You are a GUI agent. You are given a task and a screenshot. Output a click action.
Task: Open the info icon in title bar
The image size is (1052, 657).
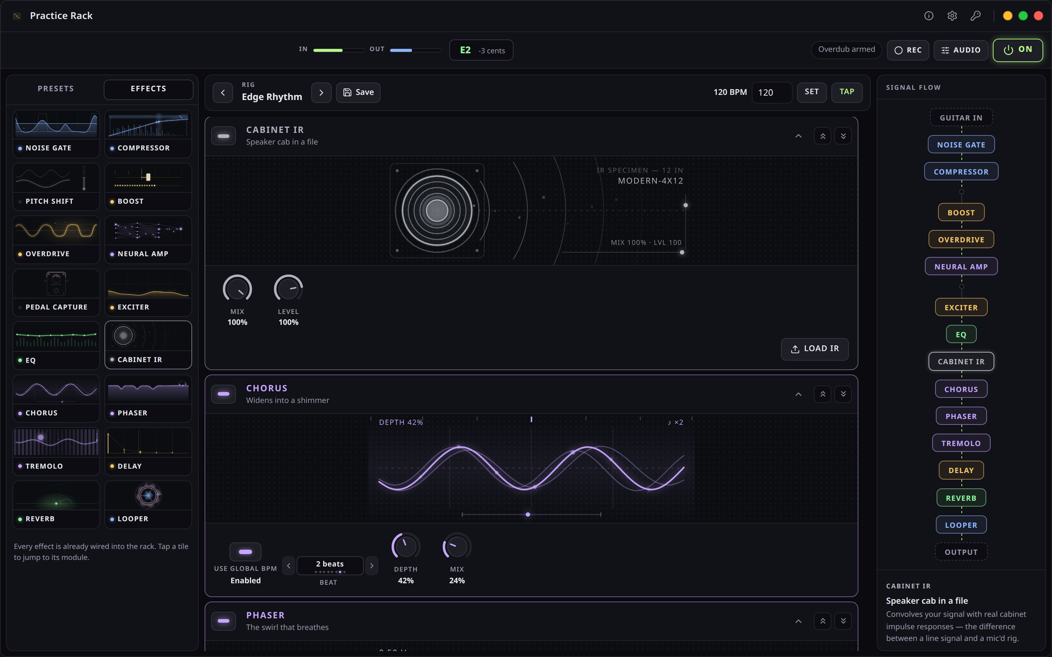[x=929, y=16]
